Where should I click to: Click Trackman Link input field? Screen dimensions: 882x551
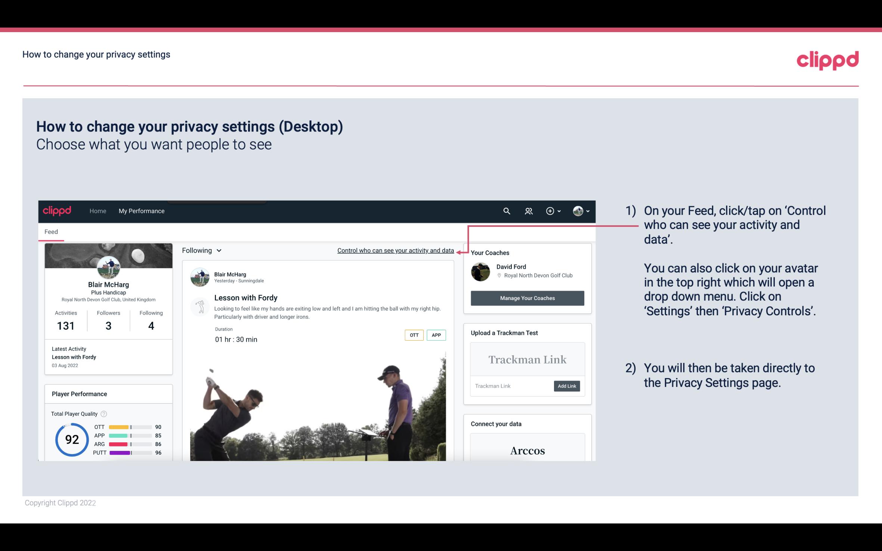tap(511, 386)
